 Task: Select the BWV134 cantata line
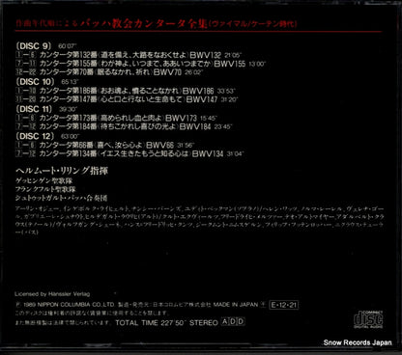pyautogui.click(x=129, y=153)
